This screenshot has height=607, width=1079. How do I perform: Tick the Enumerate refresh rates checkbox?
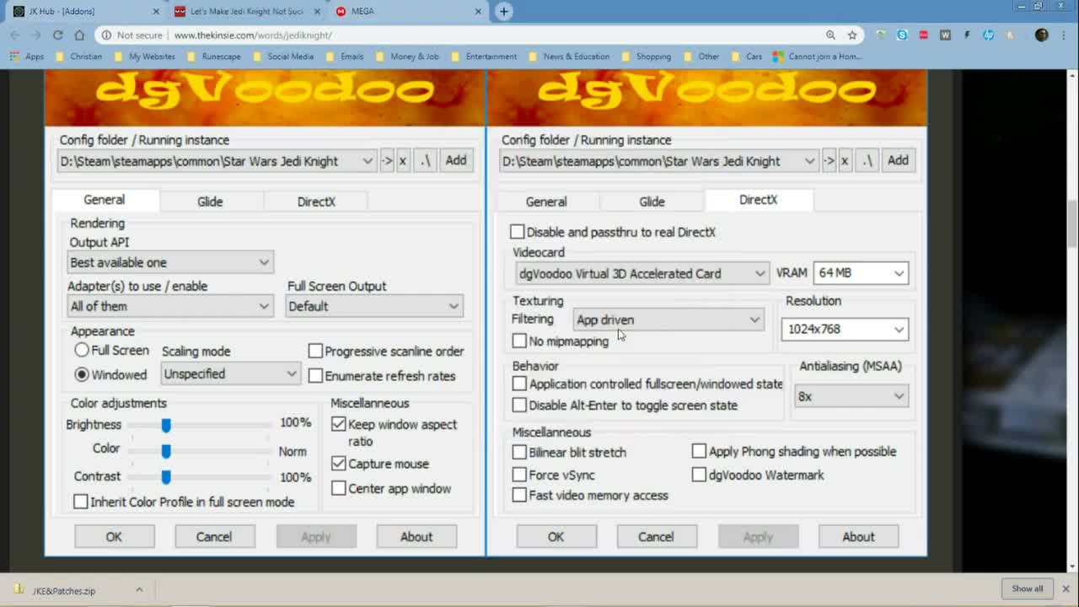point(315,375)
